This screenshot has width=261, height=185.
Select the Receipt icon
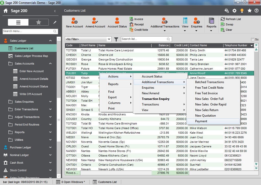(x=137, y=24)
